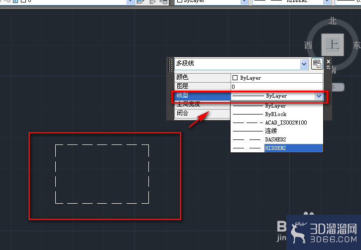Click the customize quick properties icon
Viewport: 361px width, 250px height.
click(317, 64)
